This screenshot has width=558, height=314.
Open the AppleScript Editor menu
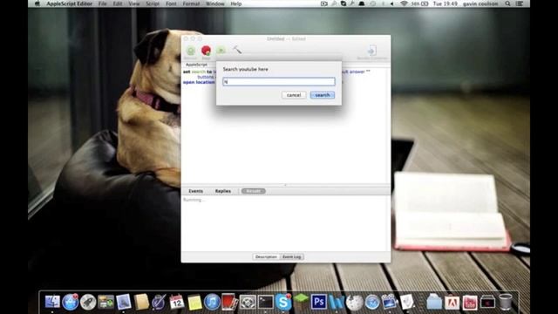pos(69,3)
